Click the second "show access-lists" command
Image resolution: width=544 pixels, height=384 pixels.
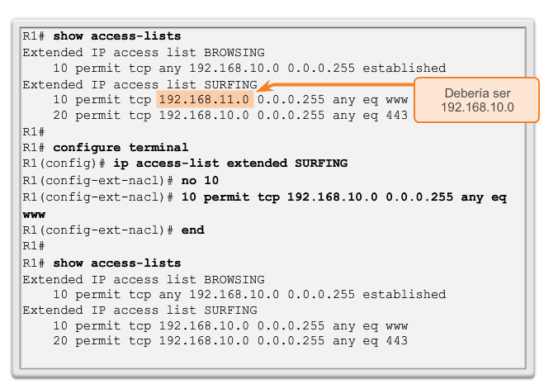116,263
